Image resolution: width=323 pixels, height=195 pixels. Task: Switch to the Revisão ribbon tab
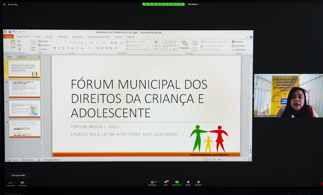coord(118,37)
